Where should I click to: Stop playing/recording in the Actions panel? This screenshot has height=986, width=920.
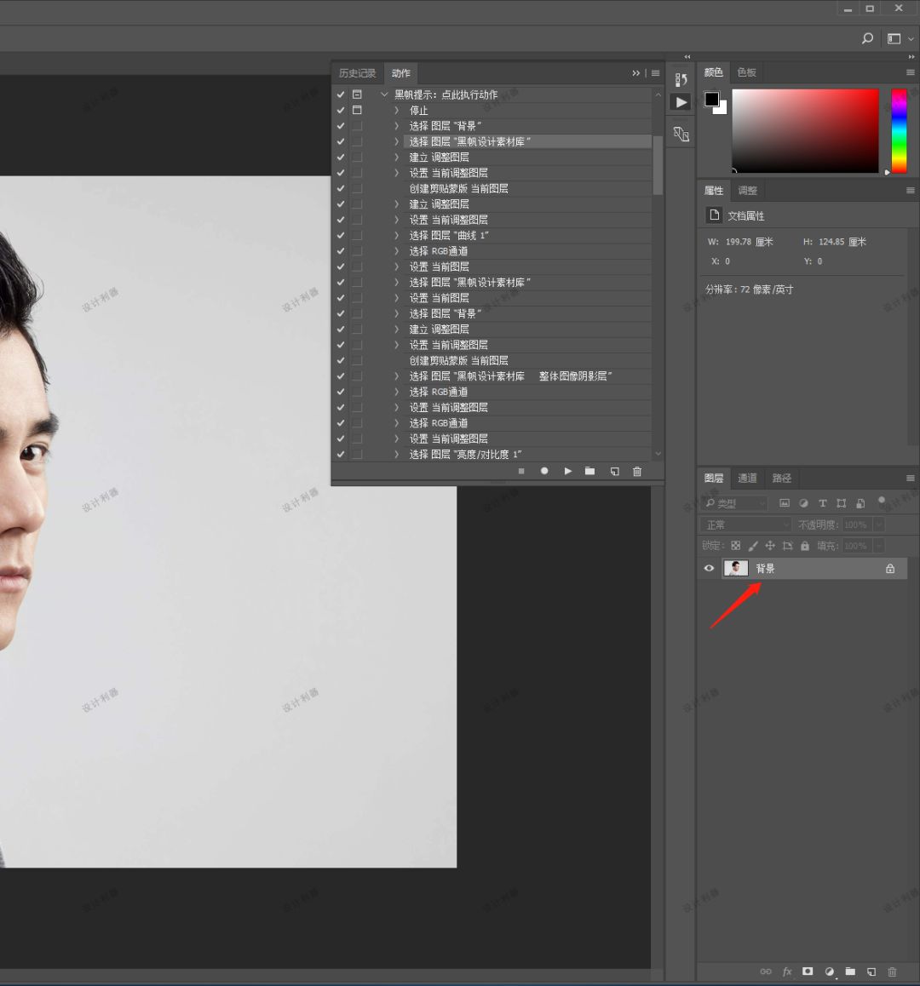point(521,471)
